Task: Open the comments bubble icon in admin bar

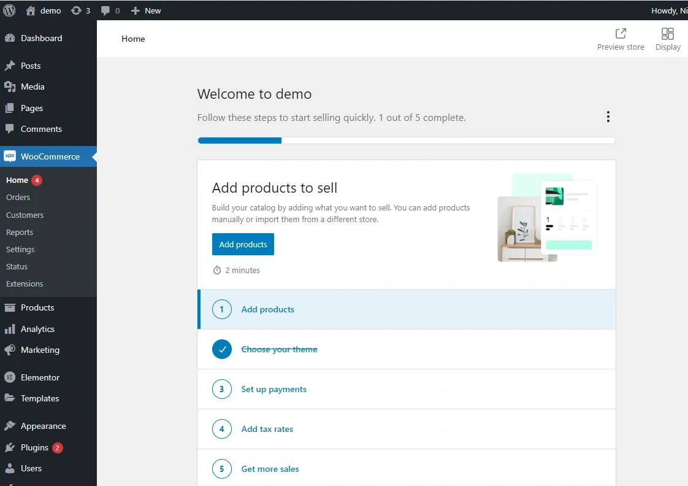Action: pos(105,10)
